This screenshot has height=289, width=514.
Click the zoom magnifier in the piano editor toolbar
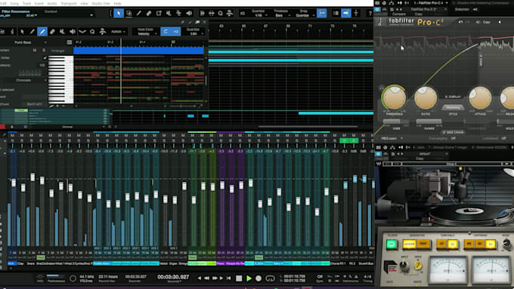(x=92, y=32)
